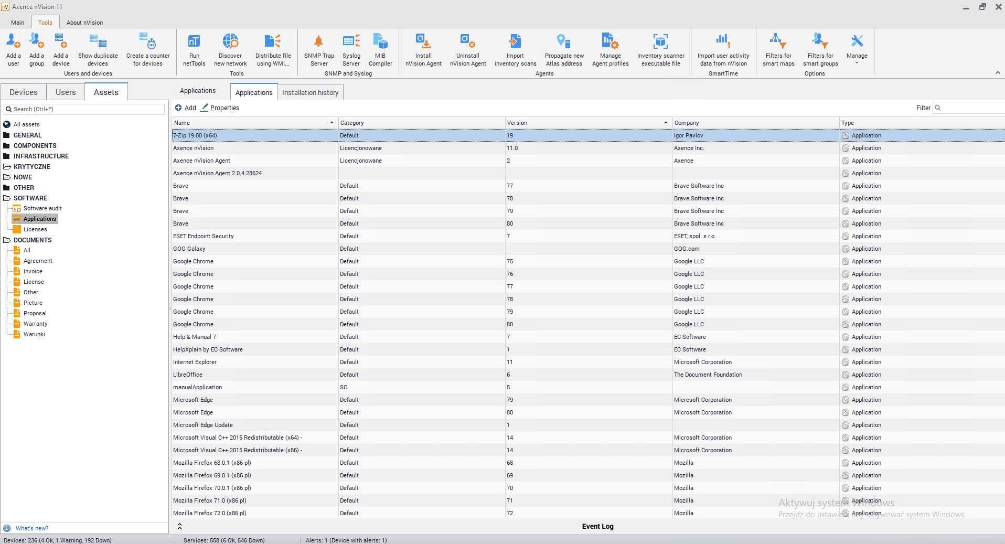This screenshot has height=544, width=1005.
Task: Click Import user activity data icon
Action: [x=723, y=41]
